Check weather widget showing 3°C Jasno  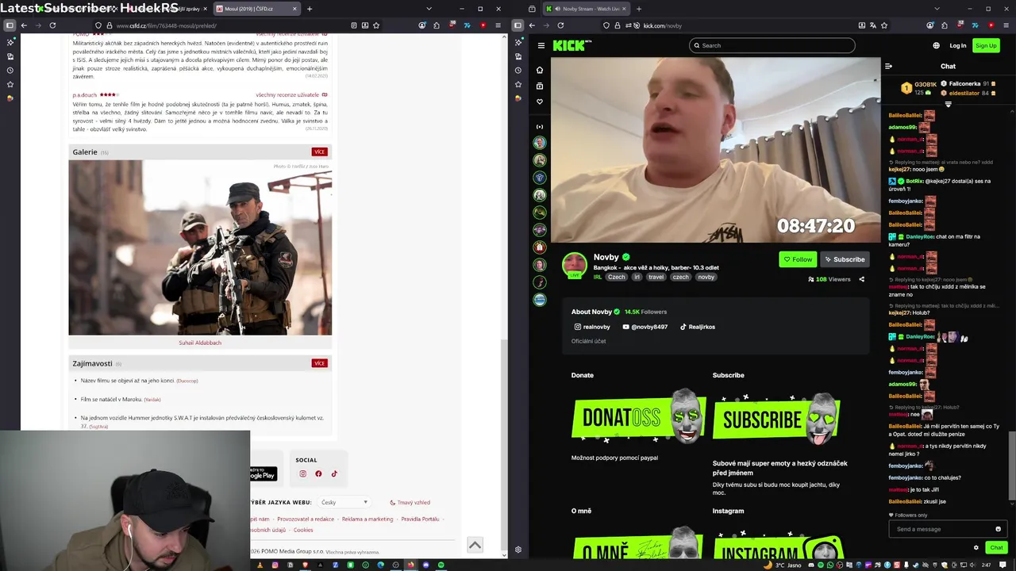tap(784, 565)
